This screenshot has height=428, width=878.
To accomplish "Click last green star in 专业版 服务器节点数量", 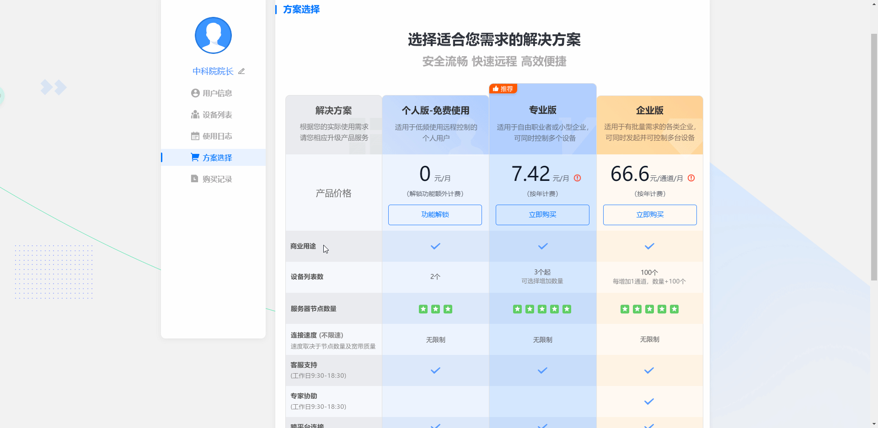I will pyautogui.click(x=567, y=309).
